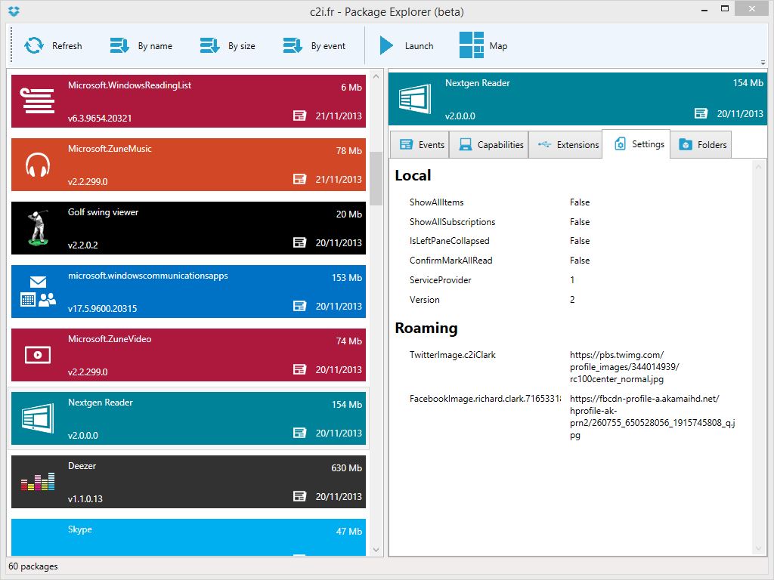Click the Nextgen Reader detail header icon
The image size is (774, 580).
415,99
